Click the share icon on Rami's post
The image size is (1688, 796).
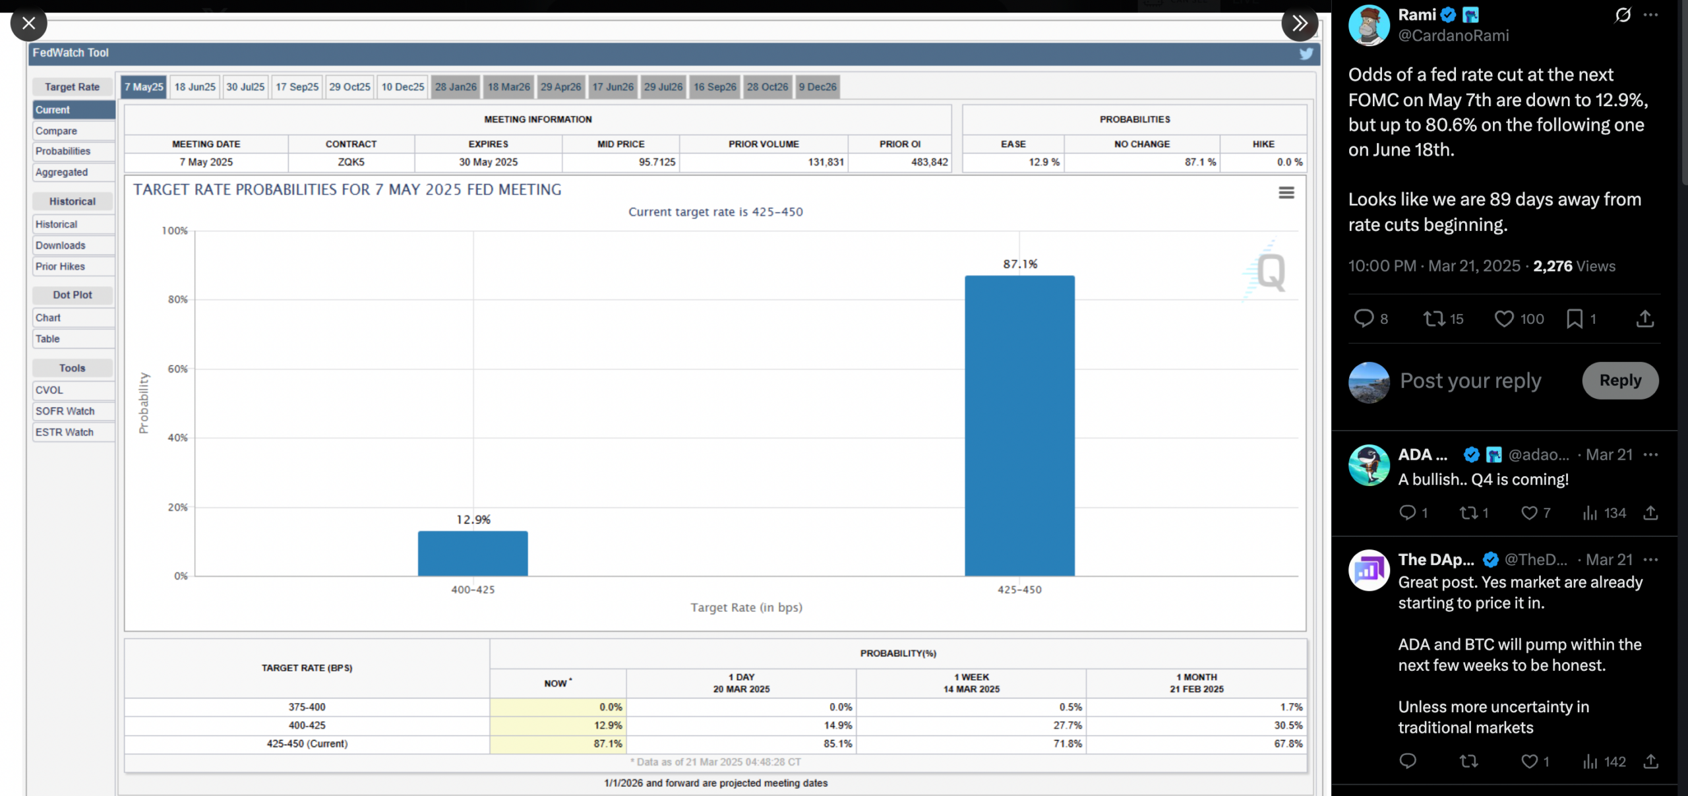1645,319
